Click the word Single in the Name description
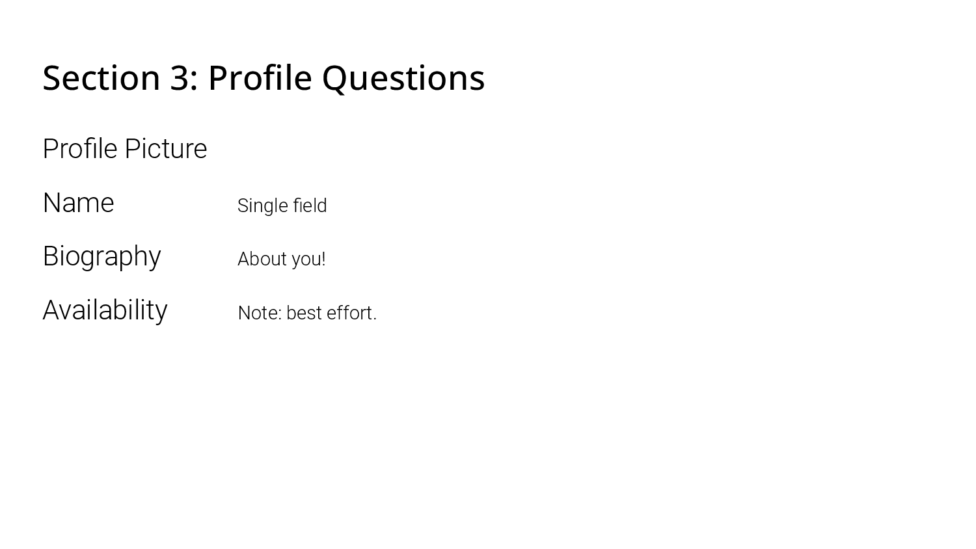 click(x=263, y=206)
